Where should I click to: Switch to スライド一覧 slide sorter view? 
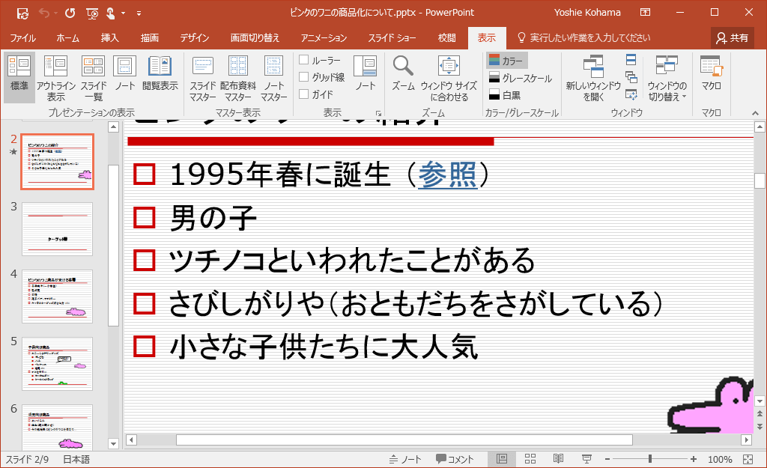[x=94, y=78]
